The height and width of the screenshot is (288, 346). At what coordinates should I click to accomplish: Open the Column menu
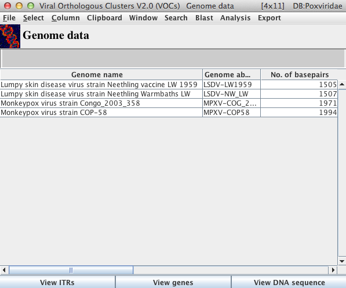65,17
